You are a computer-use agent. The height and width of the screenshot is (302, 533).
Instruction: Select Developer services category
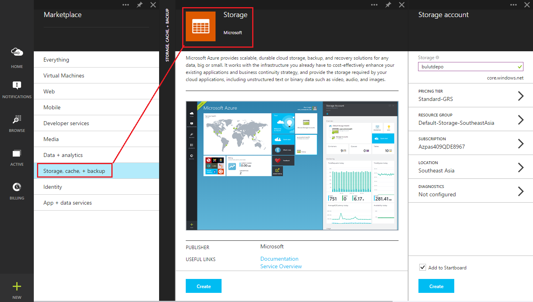point(96,123)
